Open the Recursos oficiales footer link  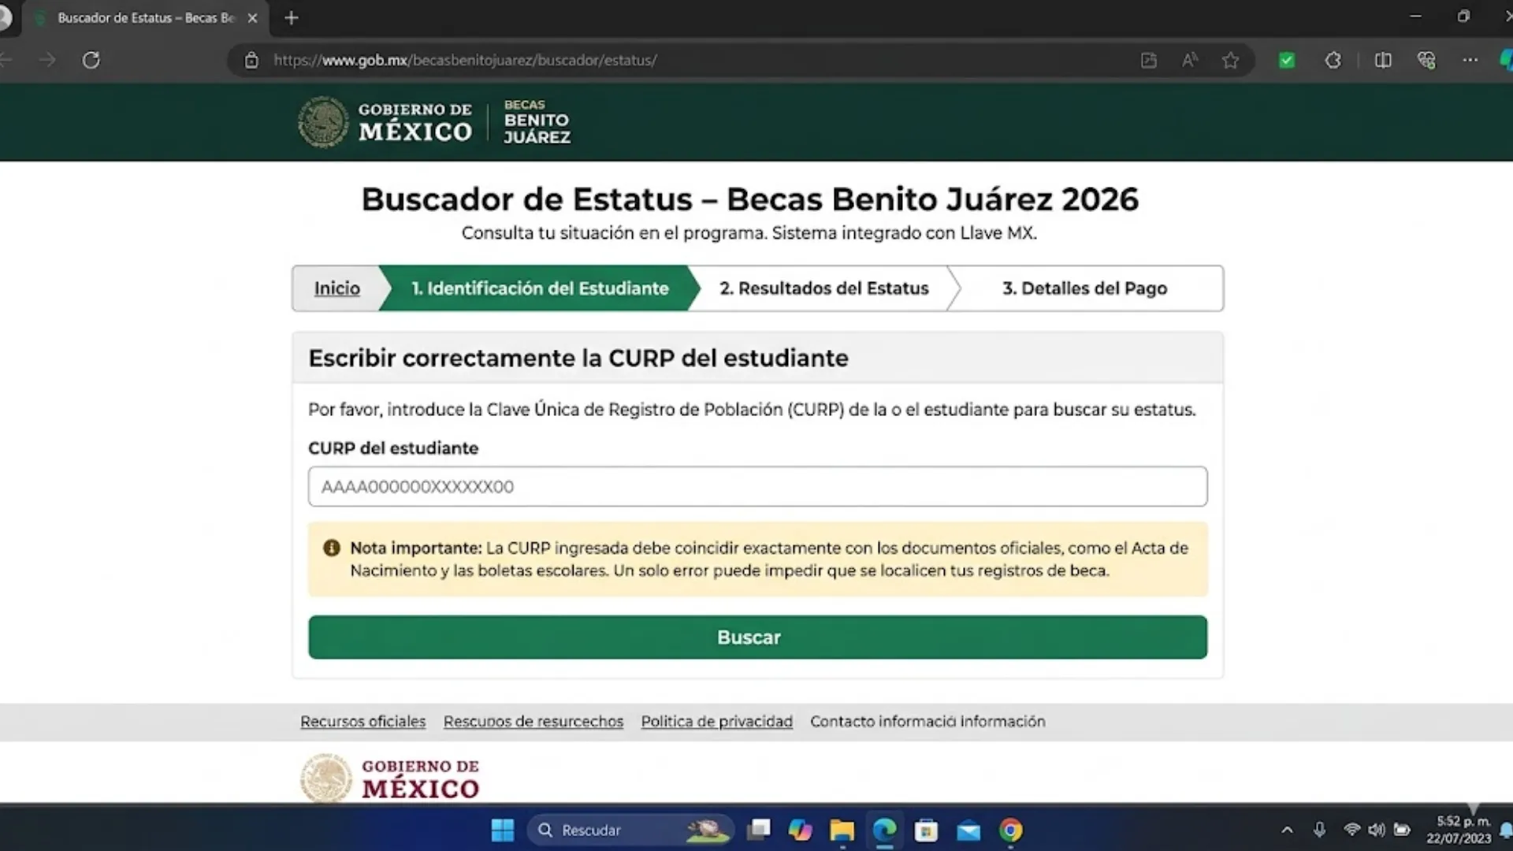[x=363, y=721]
